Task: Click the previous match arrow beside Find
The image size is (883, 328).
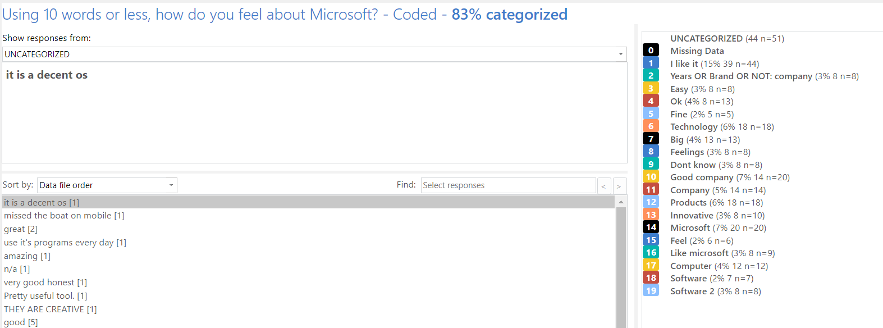Action: tap(604, 186)
